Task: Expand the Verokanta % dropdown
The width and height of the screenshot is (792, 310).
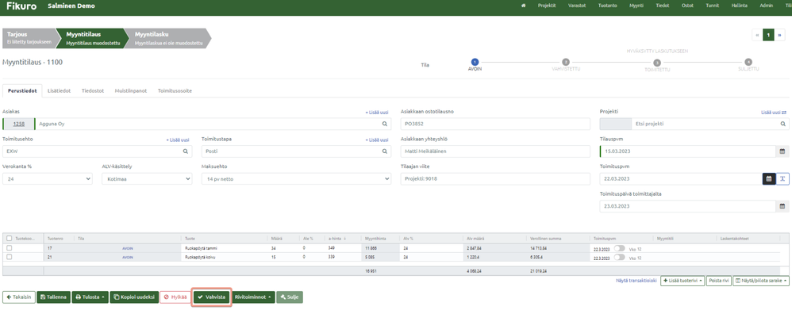Action: click(x=48, y=178)
